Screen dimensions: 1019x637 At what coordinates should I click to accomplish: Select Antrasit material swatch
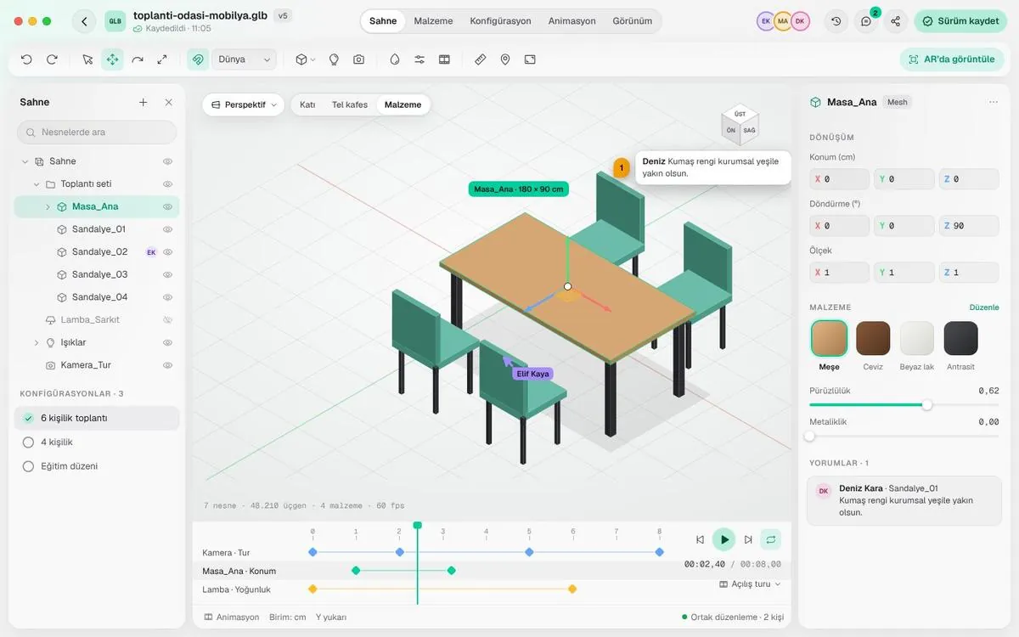(961, 338)
